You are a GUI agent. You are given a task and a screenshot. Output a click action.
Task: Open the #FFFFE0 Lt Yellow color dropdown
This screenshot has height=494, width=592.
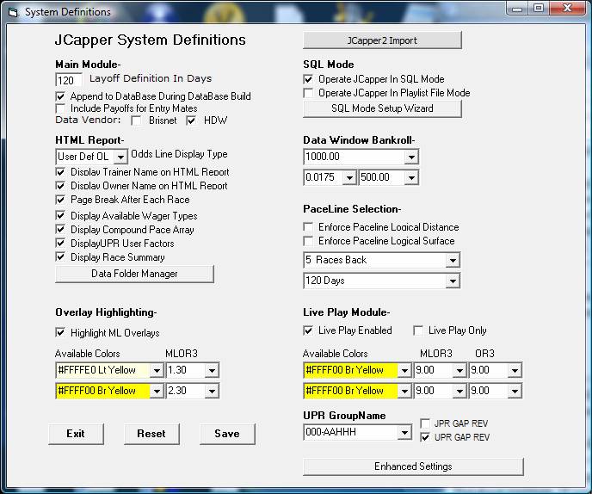point(157,370)
